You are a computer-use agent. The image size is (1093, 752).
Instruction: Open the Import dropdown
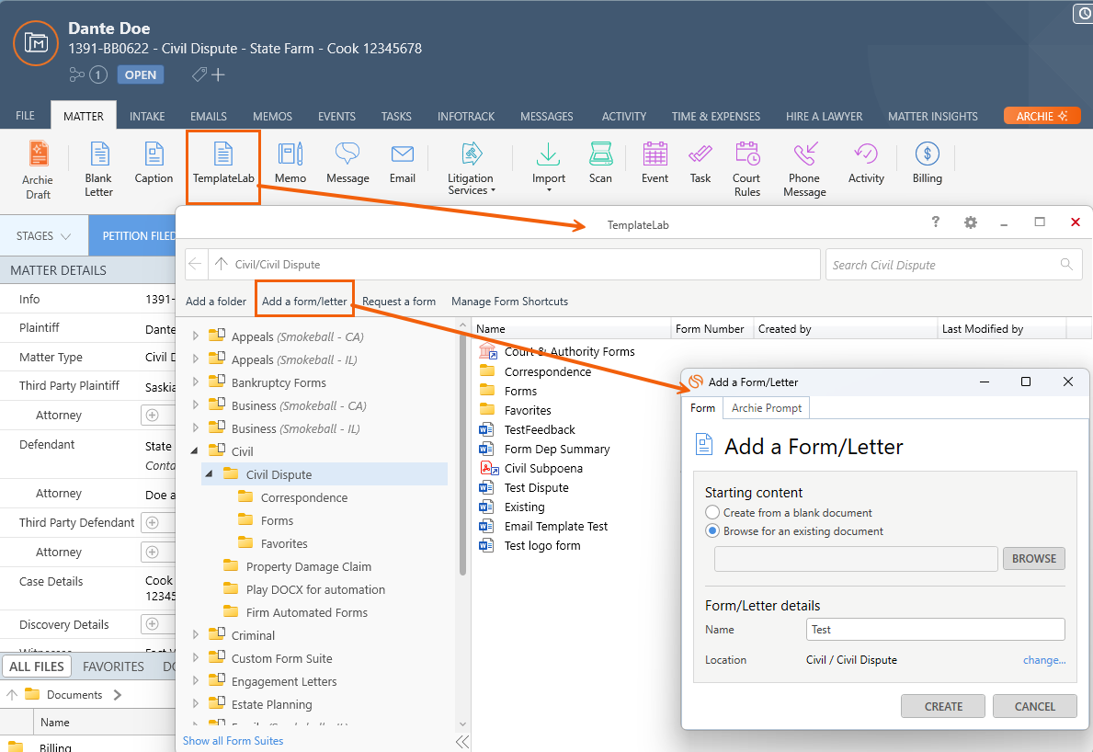click(549, 167)
